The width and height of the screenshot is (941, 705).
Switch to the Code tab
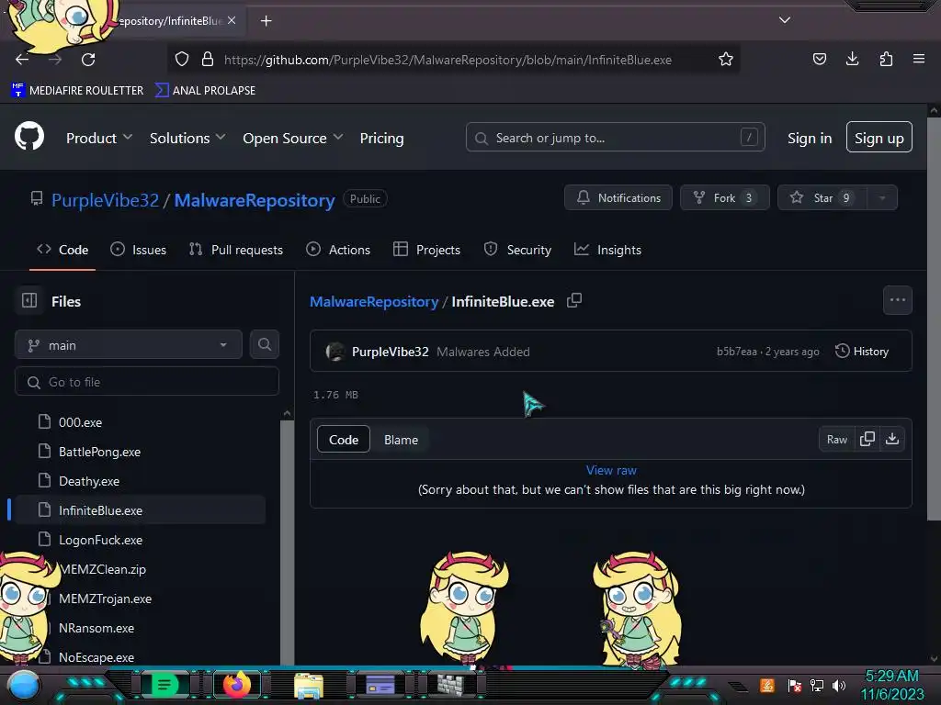pyautogui.click(x=62, y=250)
